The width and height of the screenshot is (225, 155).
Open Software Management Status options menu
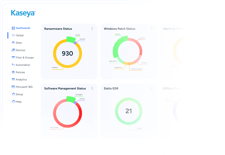(x=92, y=89)
